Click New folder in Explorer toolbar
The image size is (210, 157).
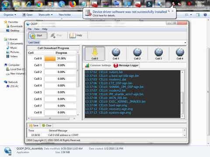(x=65, y=15)
